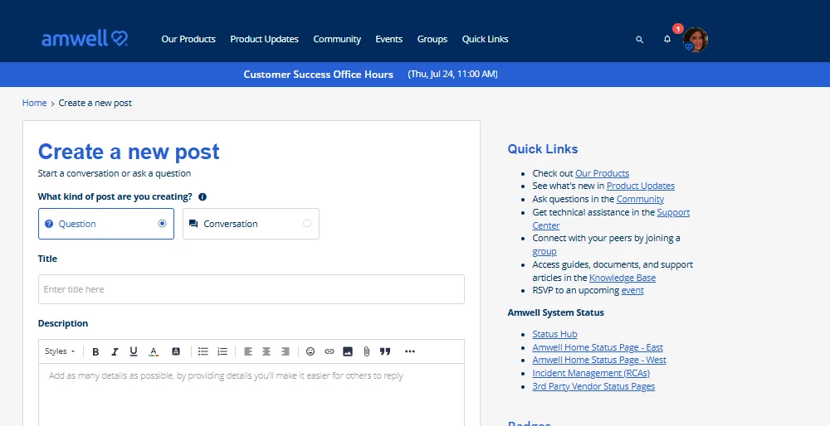Go to Home in the breadcrumb

click(x=34, y=103)
